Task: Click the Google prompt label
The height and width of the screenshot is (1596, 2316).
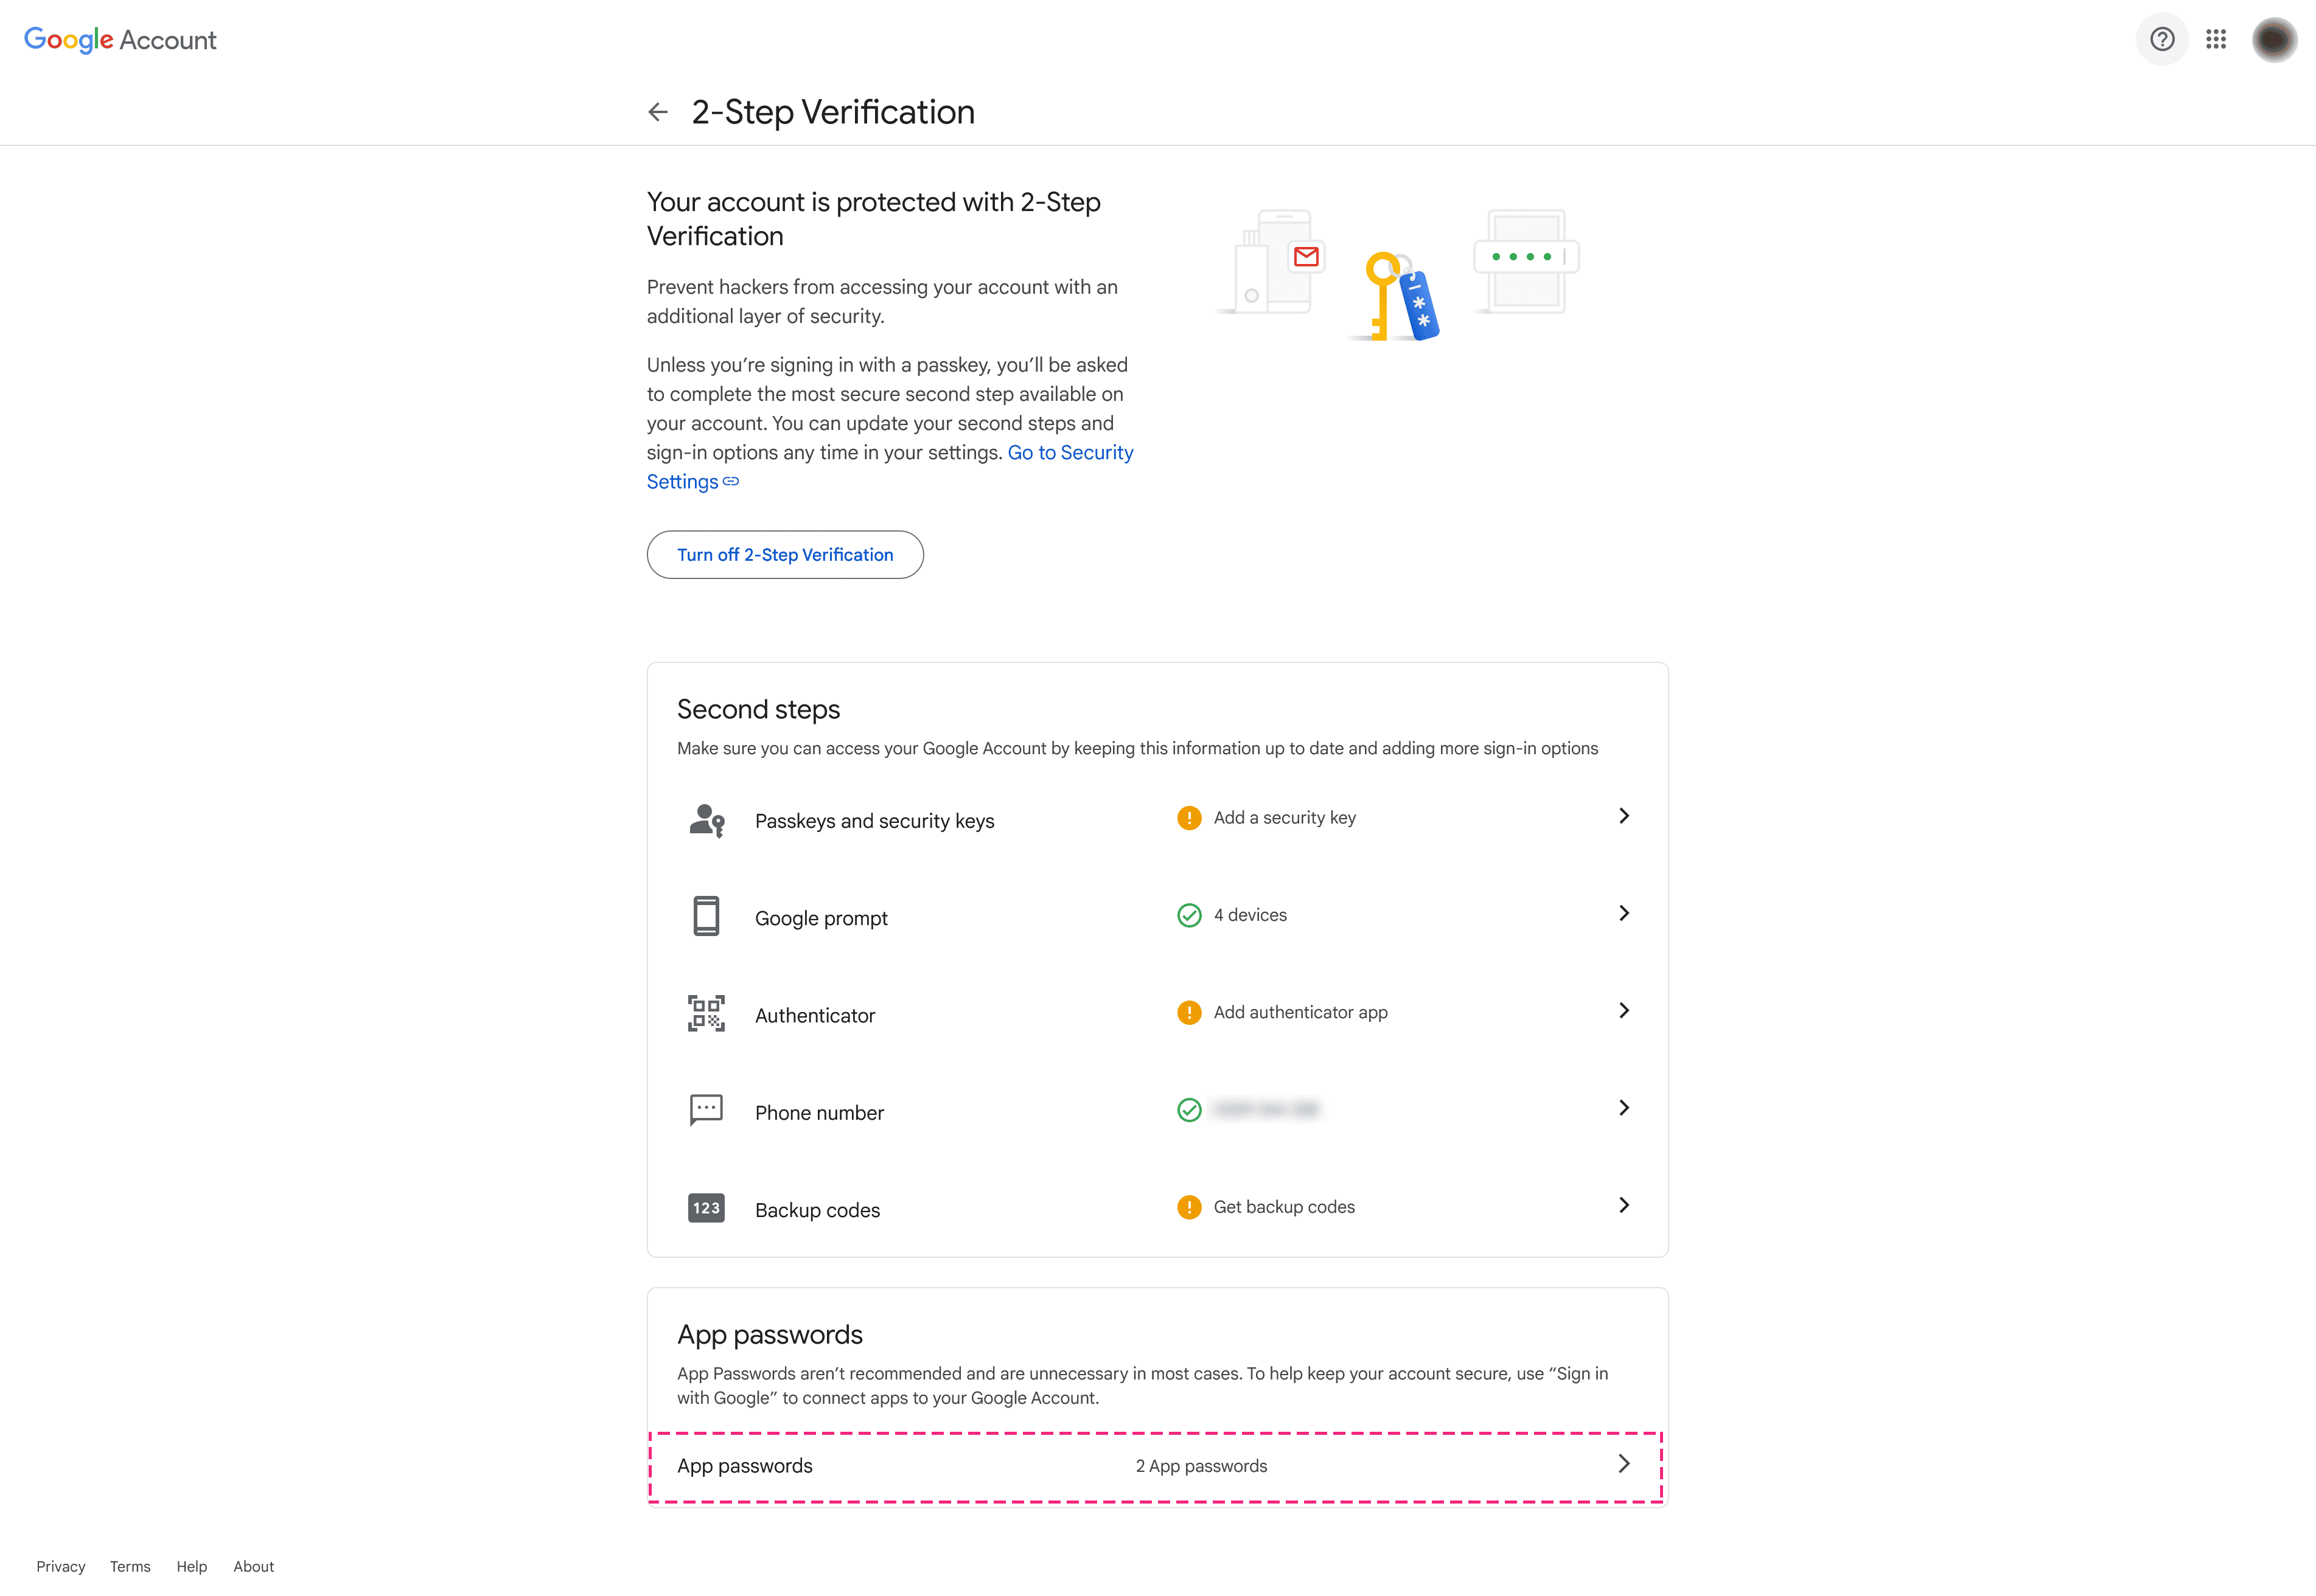Action: (821, 918)
